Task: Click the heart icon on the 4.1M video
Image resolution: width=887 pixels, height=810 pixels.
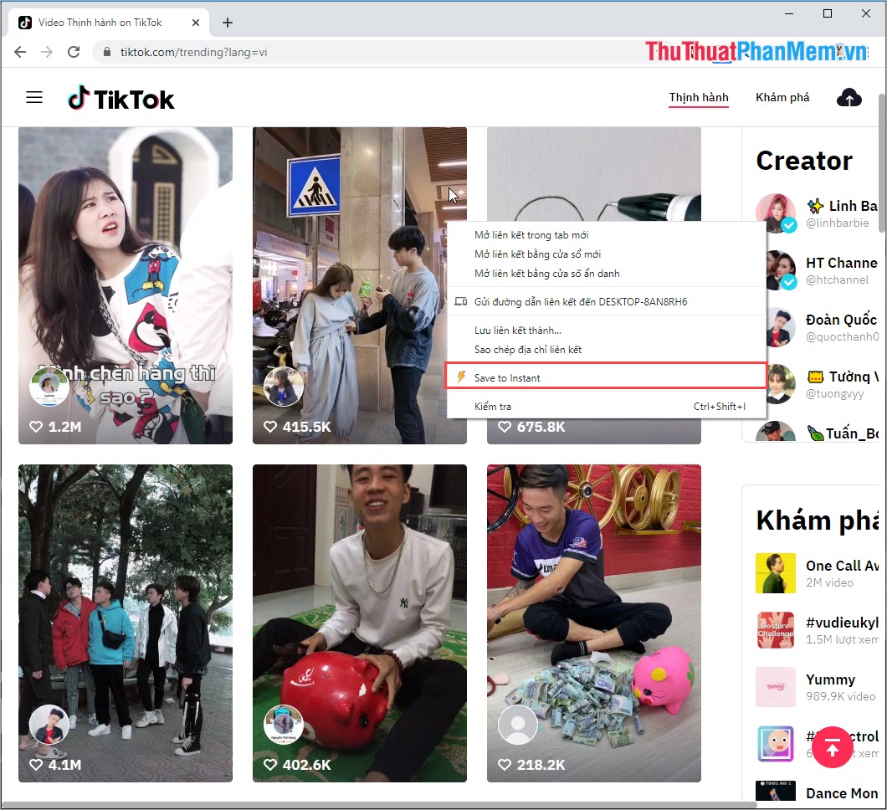Action: click(x=35, y=764)
